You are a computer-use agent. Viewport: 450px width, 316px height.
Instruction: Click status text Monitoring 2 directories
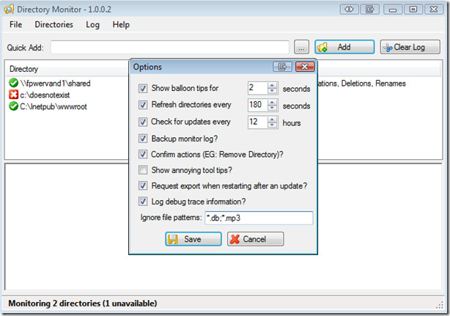point(83,304)
